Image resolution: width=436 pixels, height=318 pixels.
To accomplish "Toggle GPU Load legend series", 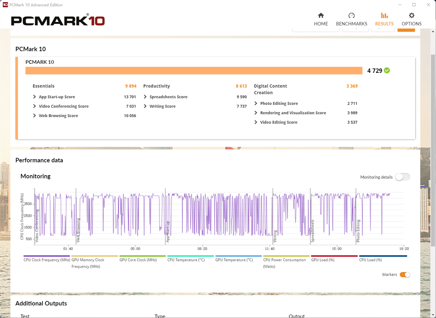I will coord(335,259).
